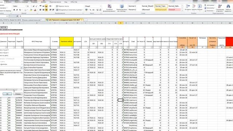This screenshot has height=131, width=233.
Task: Decrease the cell indent
Action: coord(50,10)
